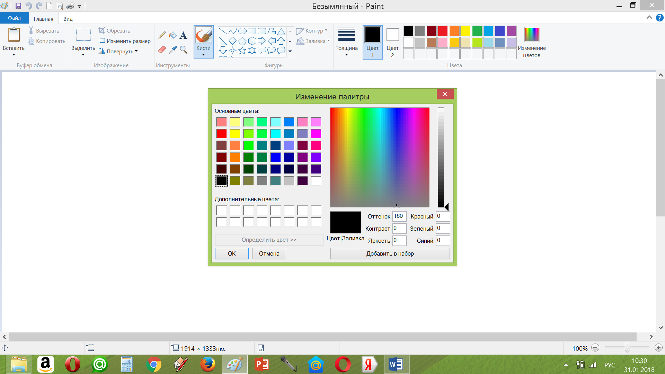Activate Color 1 (Цвет 1) button
Viewport: 665px width, 374px height.
pos(373,42)
